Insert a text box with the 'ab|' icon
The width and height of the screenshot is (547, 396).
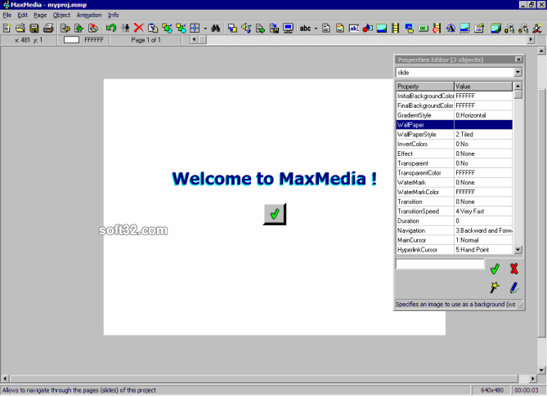coord(354,29)
